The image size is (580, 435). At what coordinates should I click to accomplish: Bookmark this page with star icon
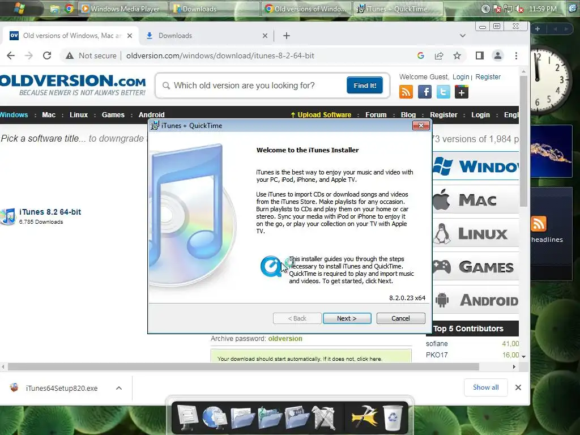click(x=457, y=56)
